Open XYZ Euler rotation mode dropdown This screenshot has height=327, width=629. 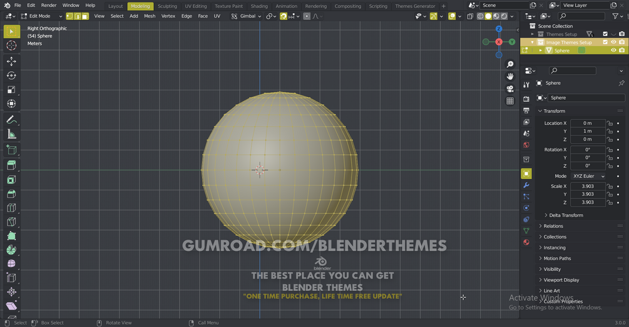click(588, 176)
